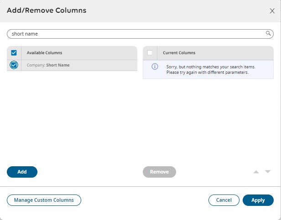281x220 pixels.
Task: Move selected column up with arrow
Action: pyautogui.click(x=256, y=172)
